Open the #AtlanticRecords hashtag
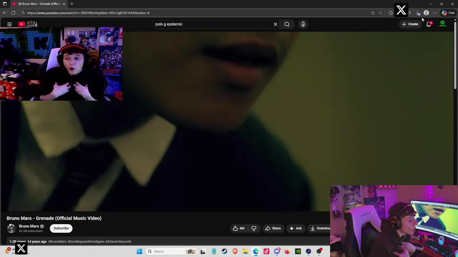The height and width of the screenshot is (257, 458). pos(118,242)
